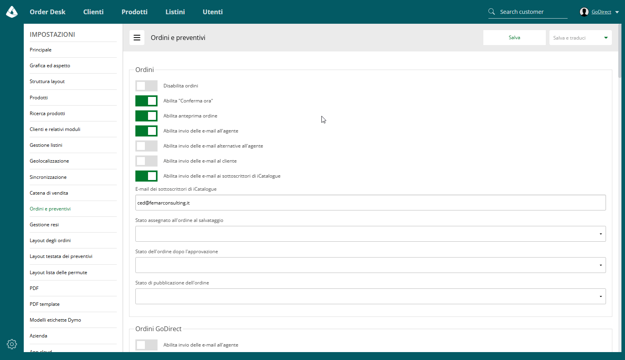Viewport: 625px width, 360px height.
Task: Enable invio delle e-mail al cliente
Action: coord(146,161)
